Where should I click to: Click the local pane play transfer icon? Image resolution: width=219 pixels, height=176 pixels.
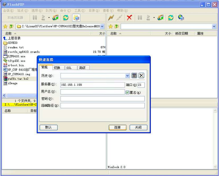(43, 18)
